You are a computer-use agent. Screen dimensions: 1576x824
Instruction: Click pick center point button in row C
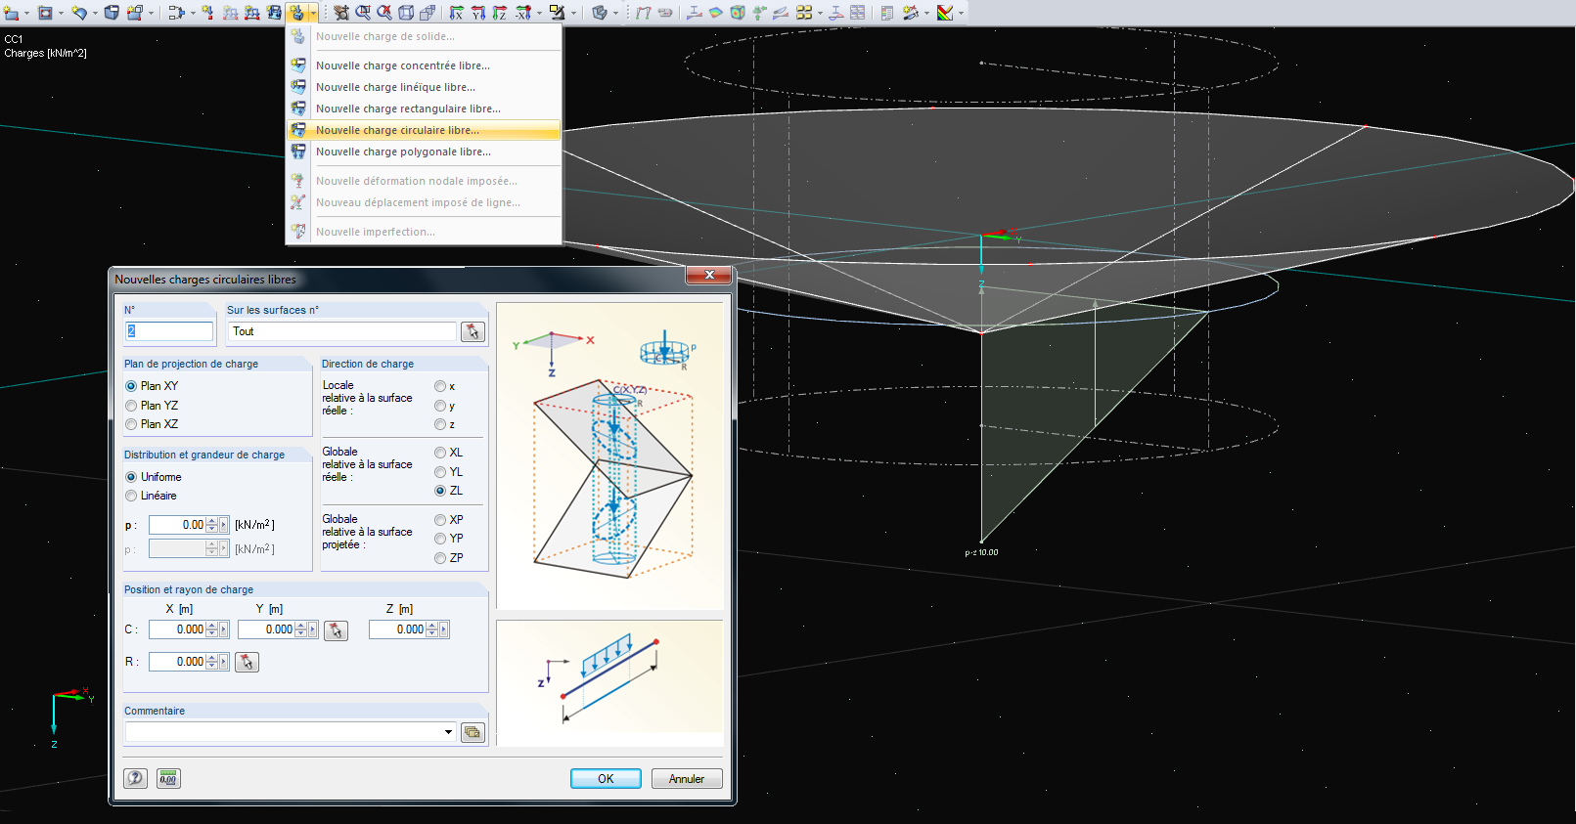(x=336, y=630)
